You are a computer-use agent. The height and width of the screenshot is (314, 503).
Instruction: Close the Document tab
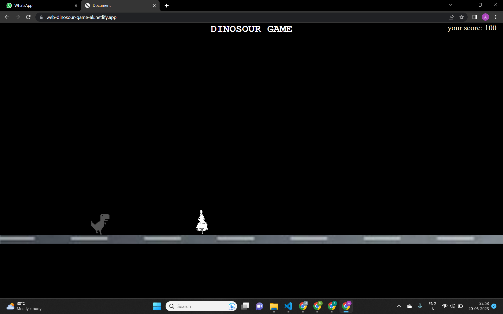pos(154,5)
